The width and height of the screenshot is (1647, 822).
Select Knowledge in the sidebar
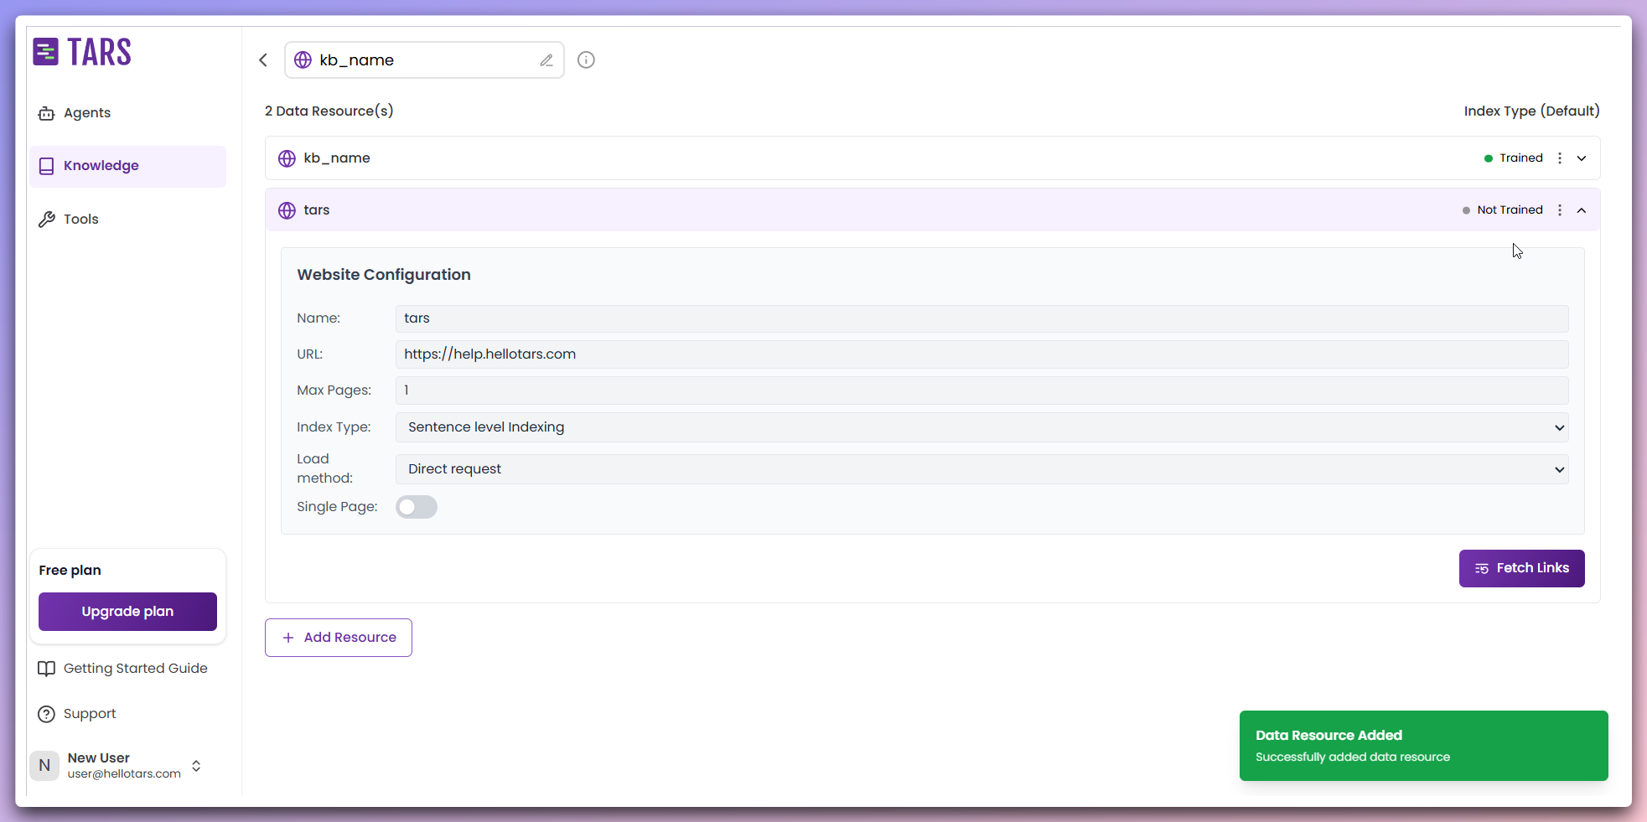coord(128,166)
